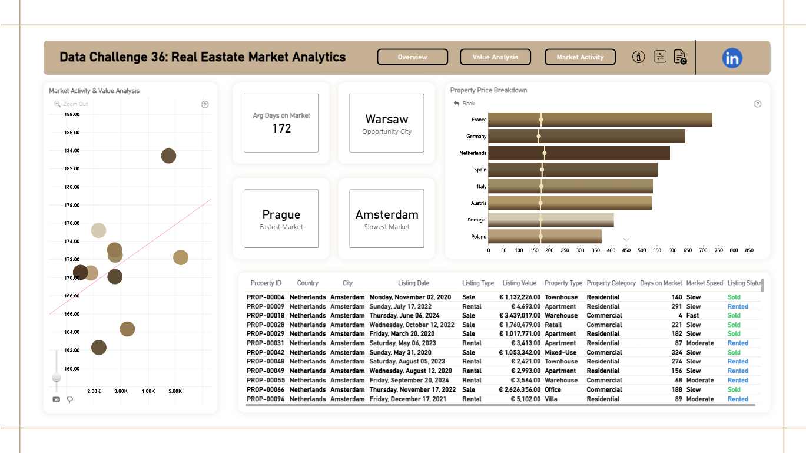
Task: Sort table by Listing Date column header
Action: click(414, 283)
